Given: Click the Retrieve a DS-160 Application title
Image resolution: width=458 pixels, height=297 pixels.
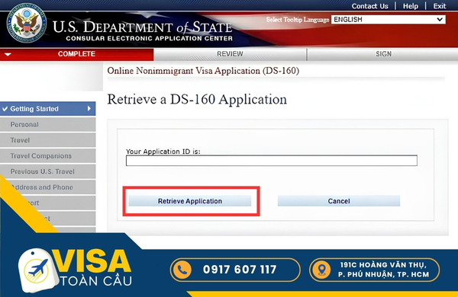Looking at the screenshot, I should (x=197, y=100).
